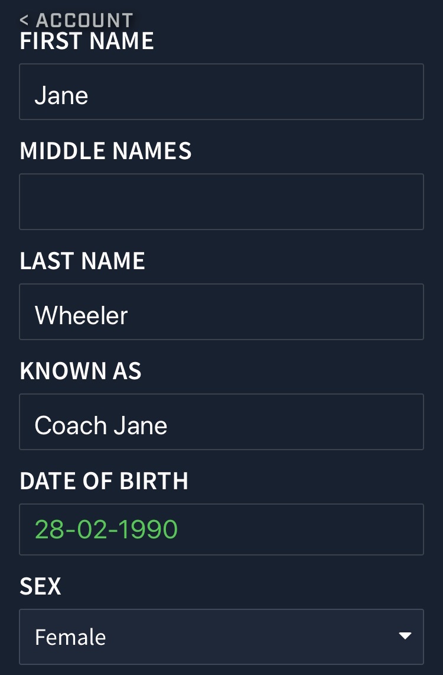Open the Sex dropdown menu
This screenshot has height=675, width=443.
[x=221, y=637]
